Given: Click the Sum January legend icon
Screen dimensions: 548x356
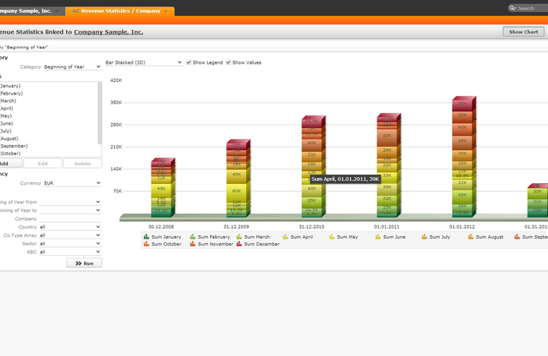Looking at the screenshot, I should point(147,237).
